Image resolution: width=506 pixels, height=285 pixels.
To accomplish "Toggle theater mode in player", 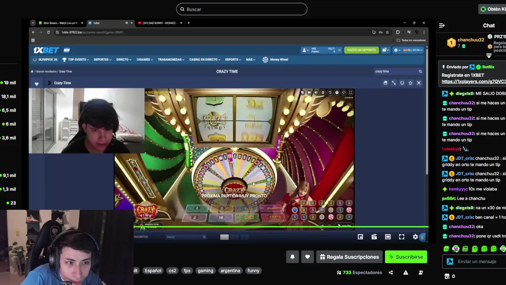I will coord(388,237).
